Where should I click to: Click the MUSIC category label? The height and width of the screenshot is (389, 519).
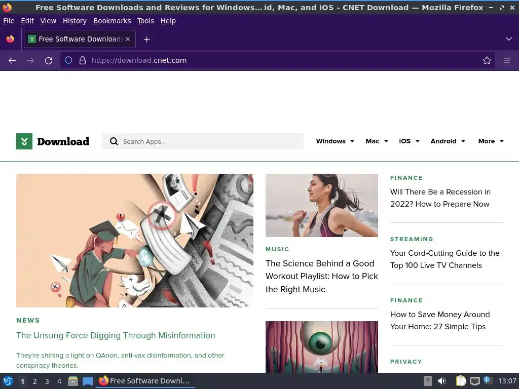click(277, 249)
